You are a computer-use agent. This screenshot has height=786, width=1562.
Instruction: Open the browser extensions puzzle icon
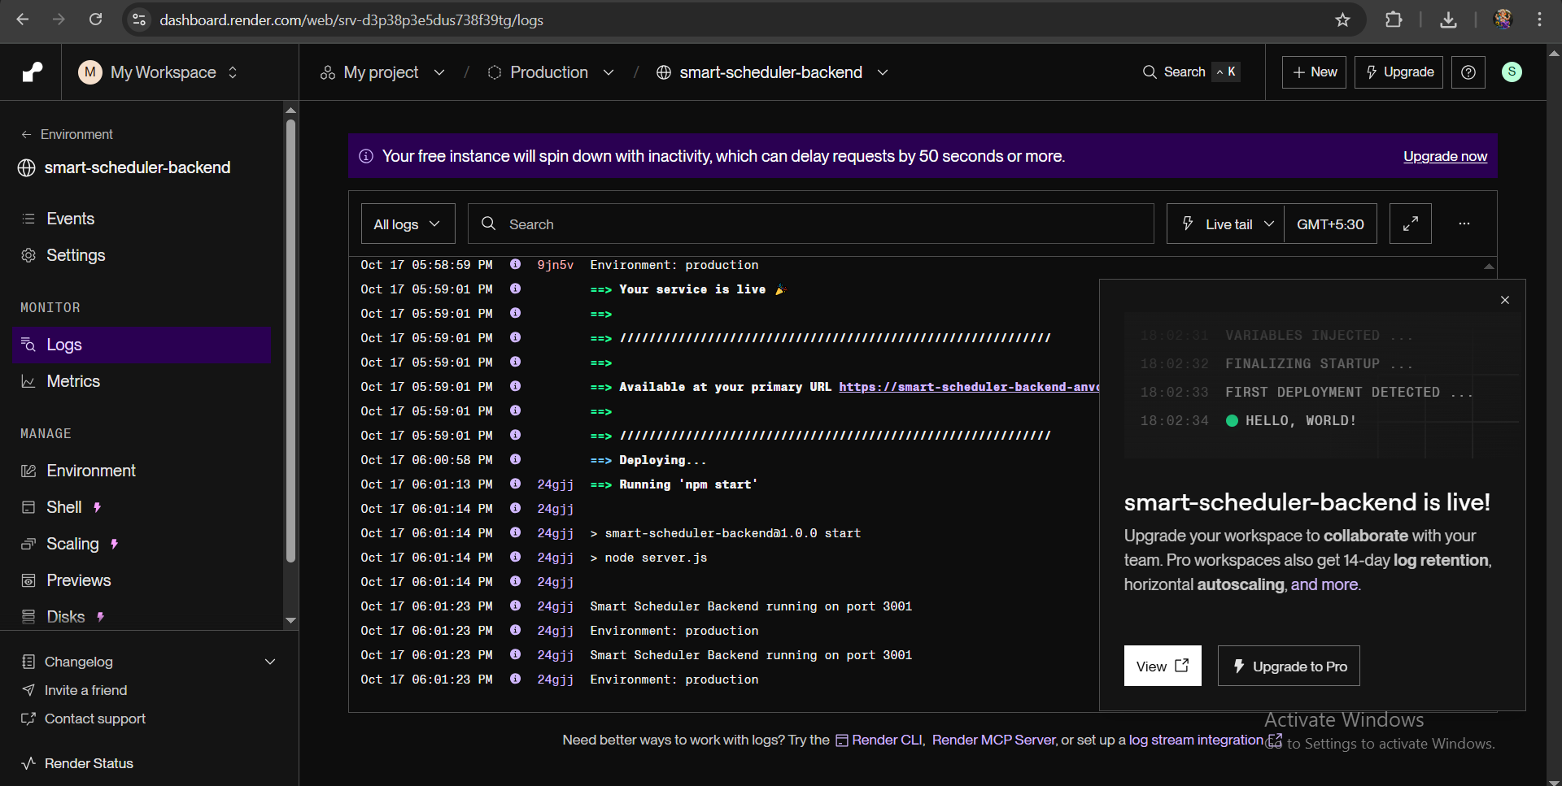click(x=1394, y=20)
